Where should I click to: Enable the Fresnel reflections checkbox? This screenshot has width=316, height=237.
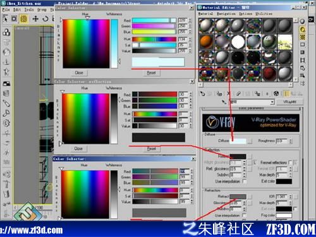(291, 162)
